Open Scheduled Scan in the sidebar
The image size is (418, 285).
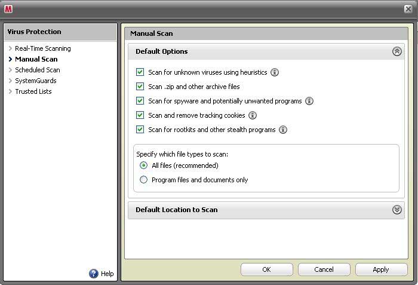pos(37,70)
